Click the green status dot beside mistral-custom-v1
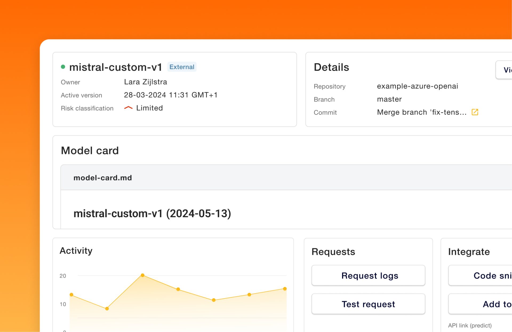Viewport: 512px width, 332px height. click(x=63, y=67)
